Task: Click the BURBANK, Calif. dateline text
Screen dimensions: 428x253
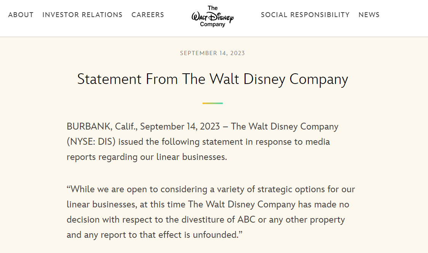Action: click(x=101, y=126)
